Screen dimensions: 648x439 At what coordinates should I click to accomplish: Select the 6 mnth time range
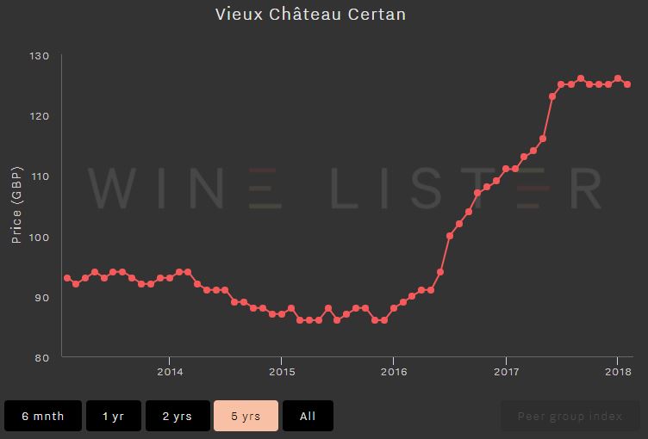coord(43,416)
